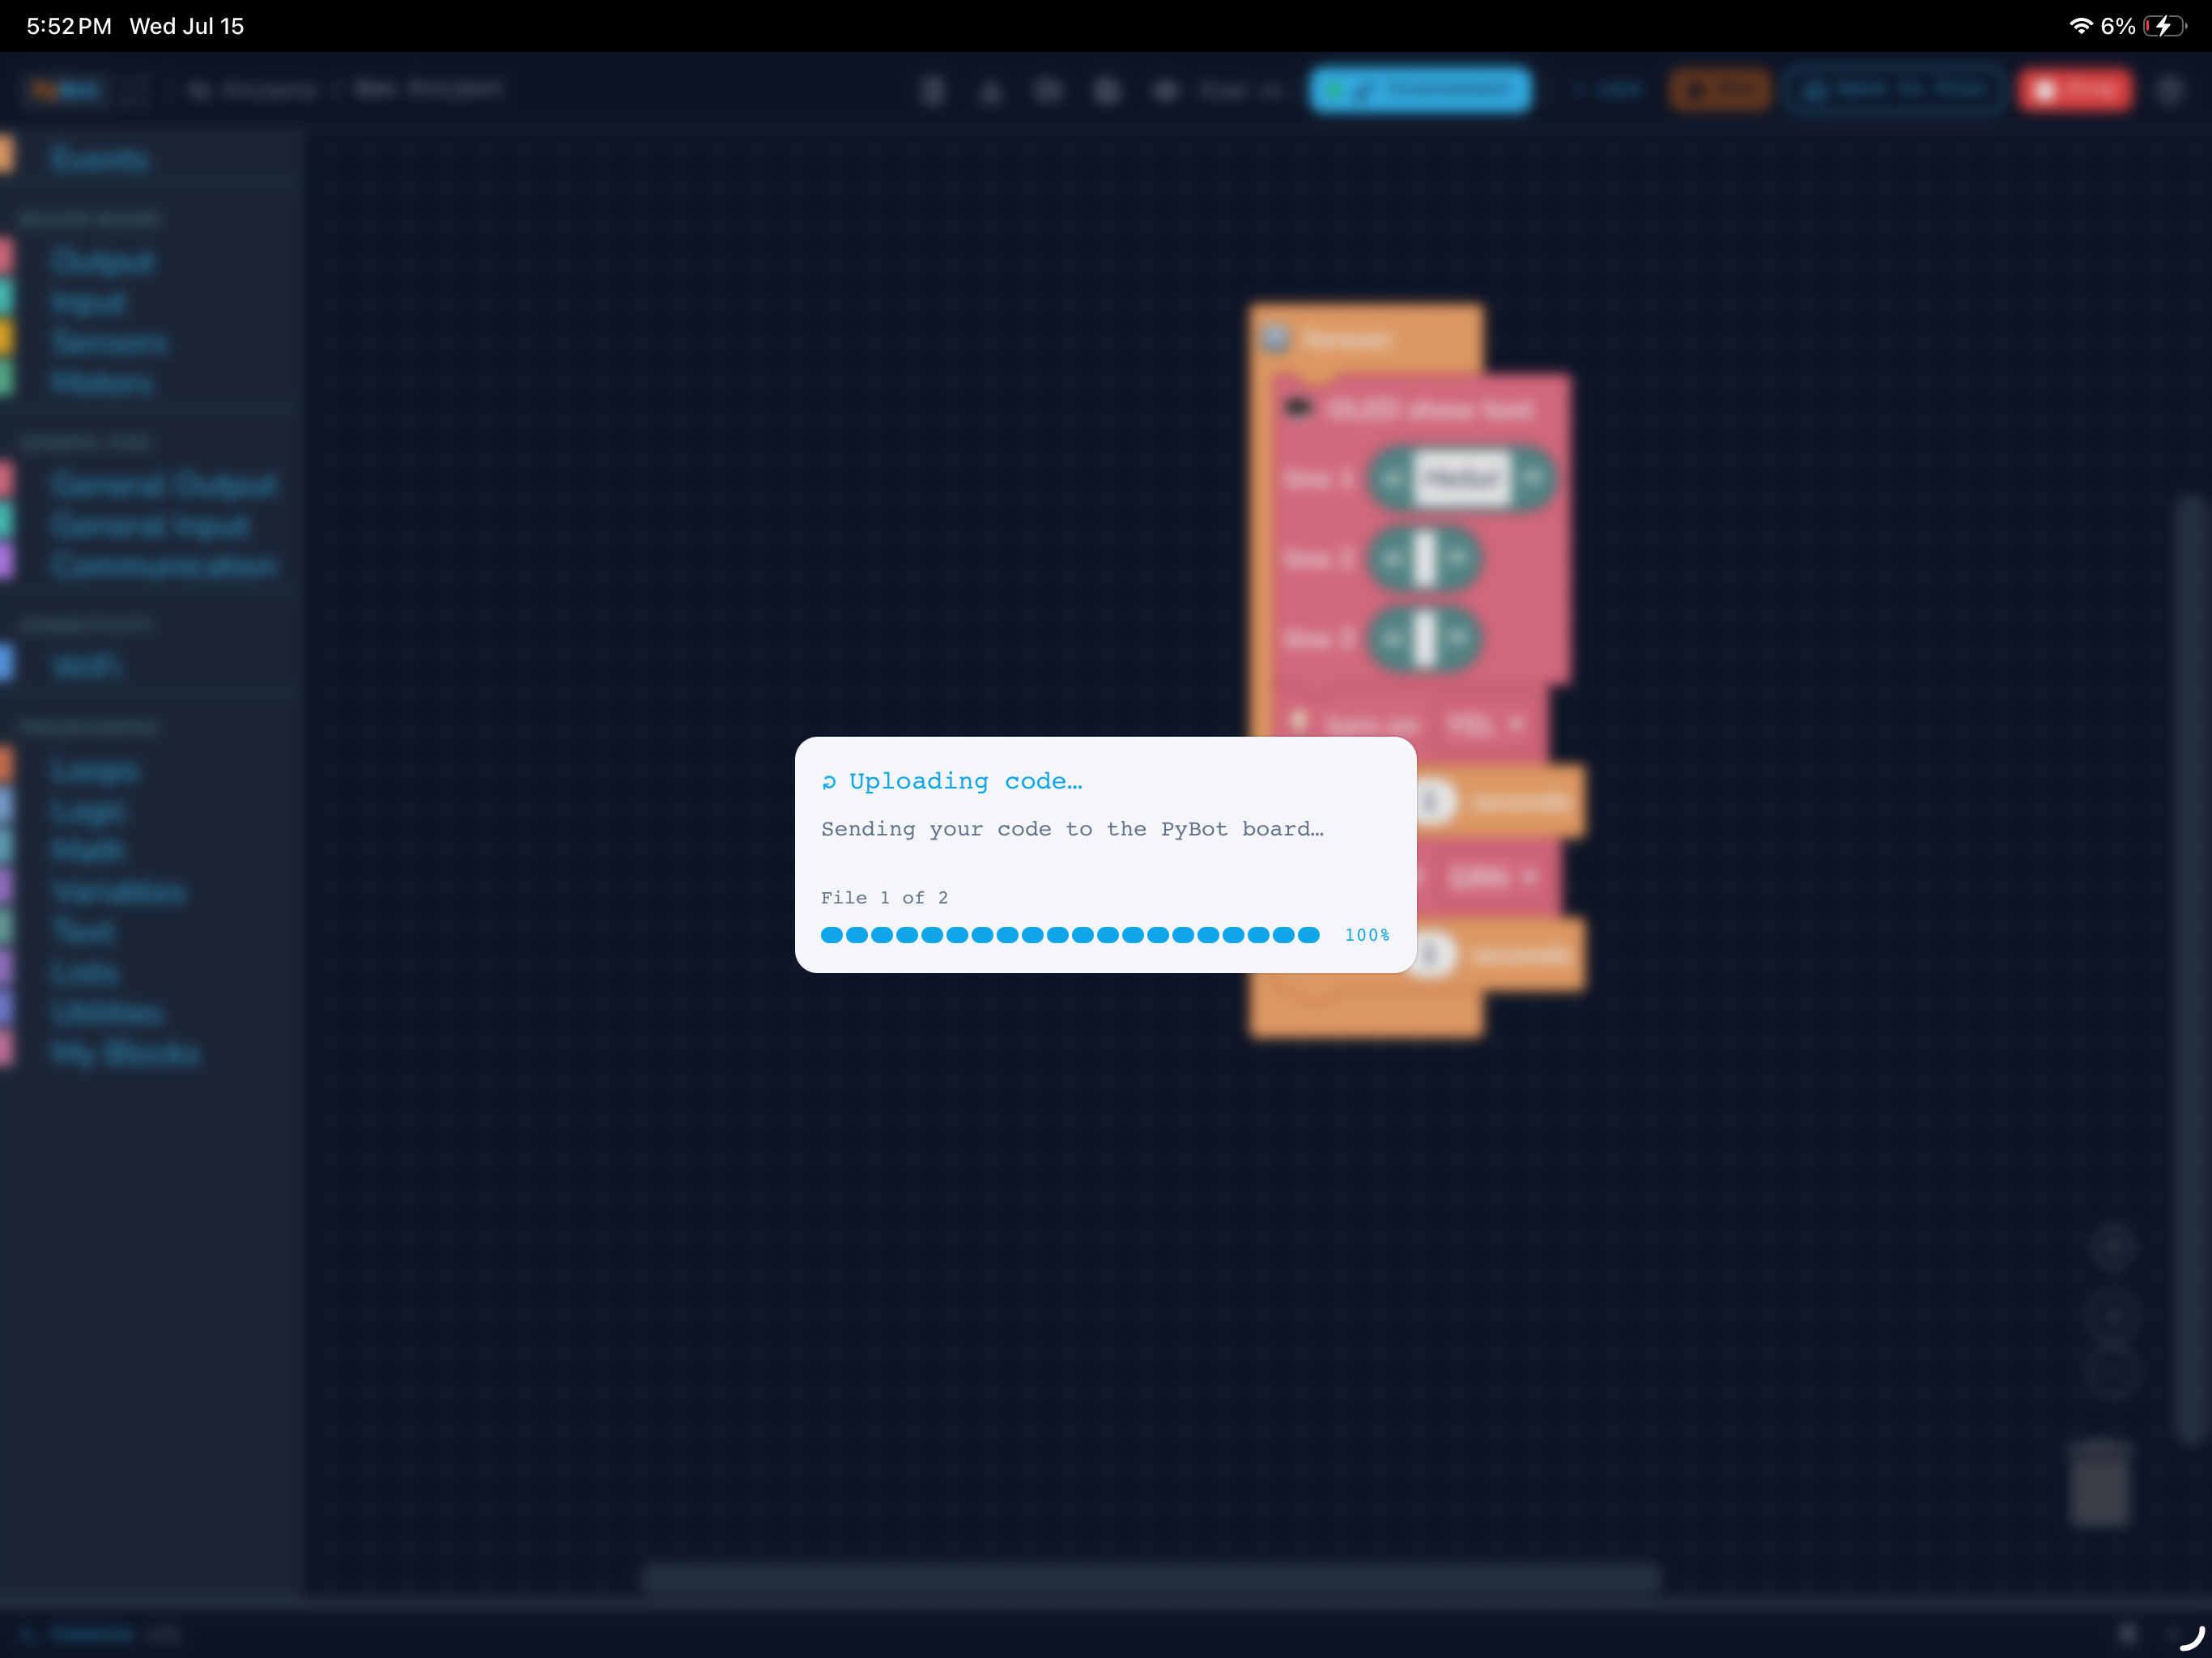This screenshot has width=2212, height=1658.
Task: Click the 'Uploading code…' dialog title
Action: point(965,781)
